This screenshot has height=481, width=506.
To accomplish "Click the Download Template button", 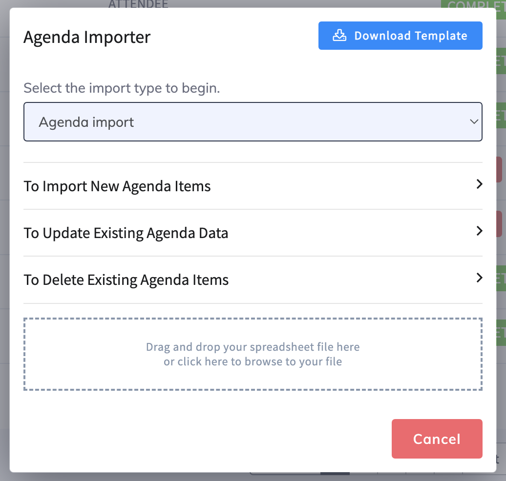I will tap(400, 36).
